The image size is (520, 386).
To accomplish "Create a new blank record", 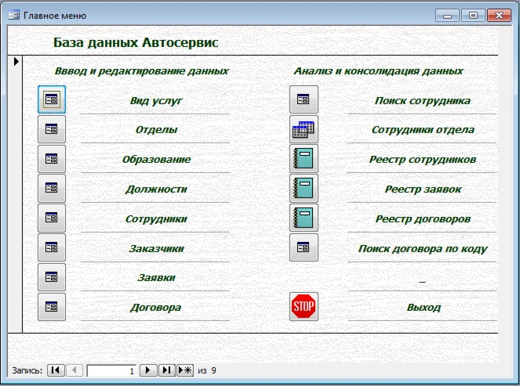I will (x=185, y=370).
